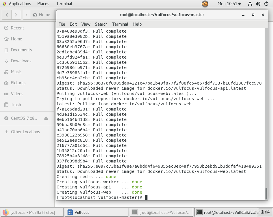Open Other Locations in the sidebar
Image resolution: width=273 pixels, height=217 pixels.
25,132
